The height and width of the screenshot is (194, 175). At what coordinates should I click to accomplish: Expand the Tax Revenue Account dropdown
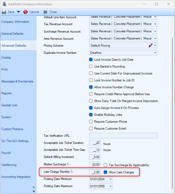click(x=155, y=24)
